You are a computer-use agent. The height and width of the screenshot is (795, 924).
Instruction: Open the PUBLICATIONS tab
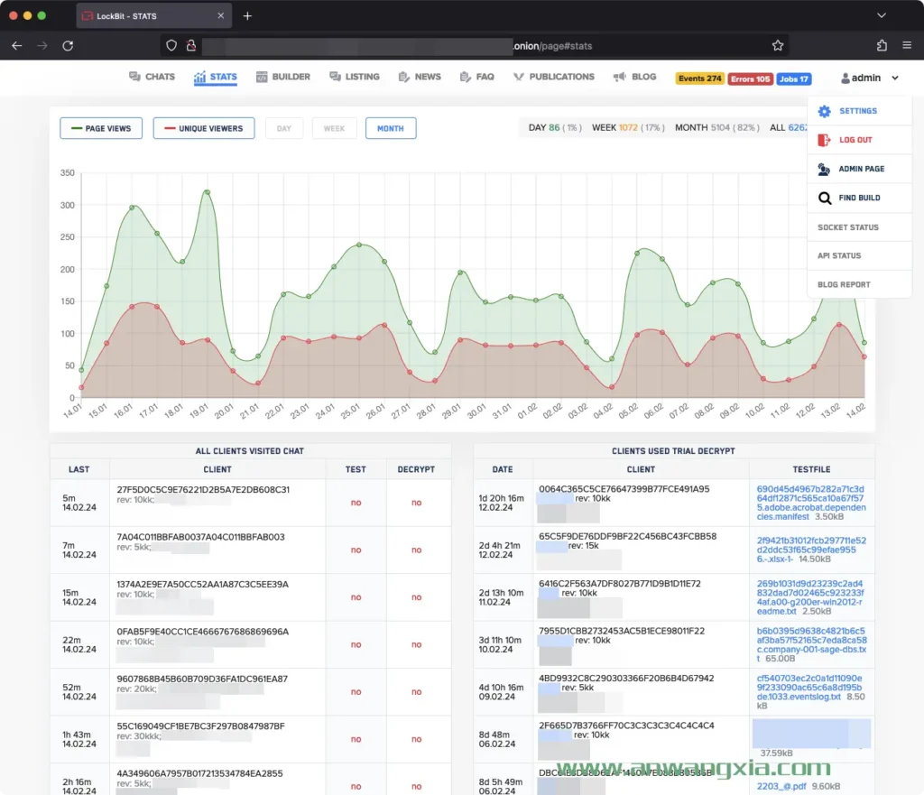(x=554, y=77)
